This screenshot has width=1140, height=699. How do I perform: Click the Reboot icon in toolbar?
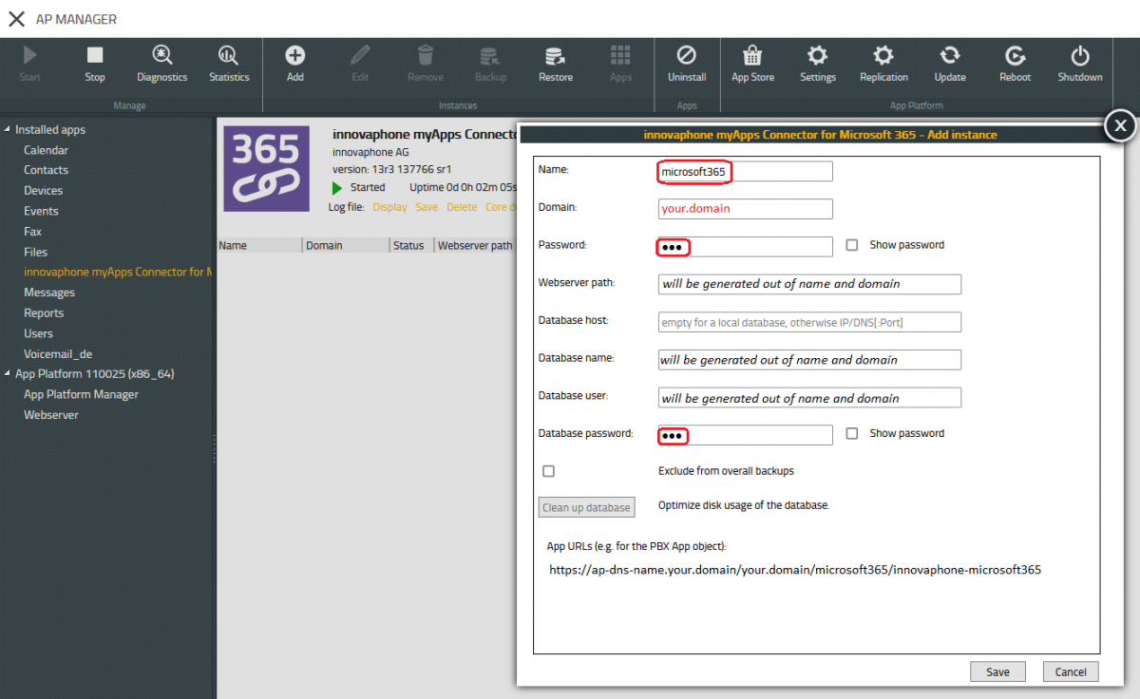[1015, 56]
